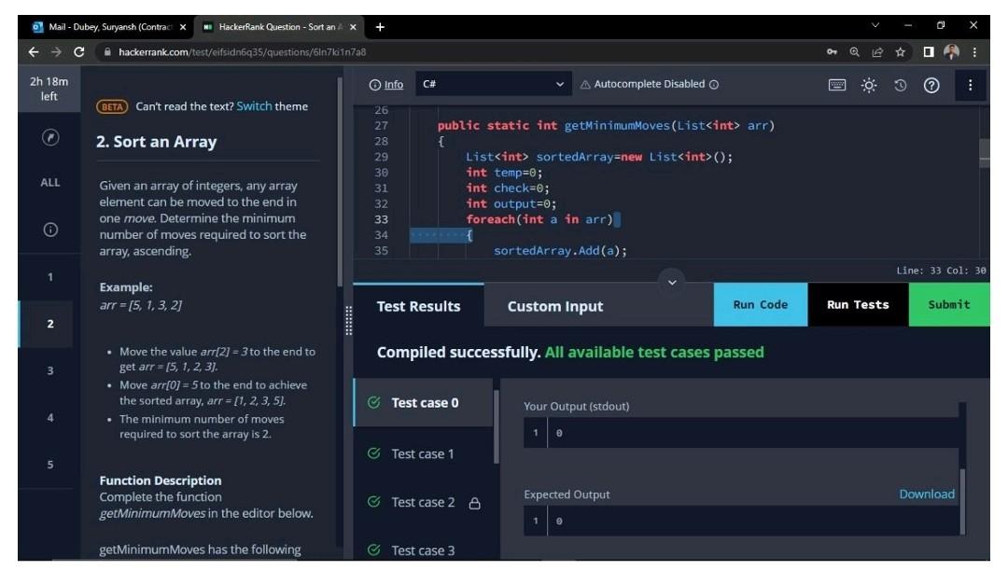
Task: Click the zoom magnifier icon in address bar
Action: [x=854, y=52]
